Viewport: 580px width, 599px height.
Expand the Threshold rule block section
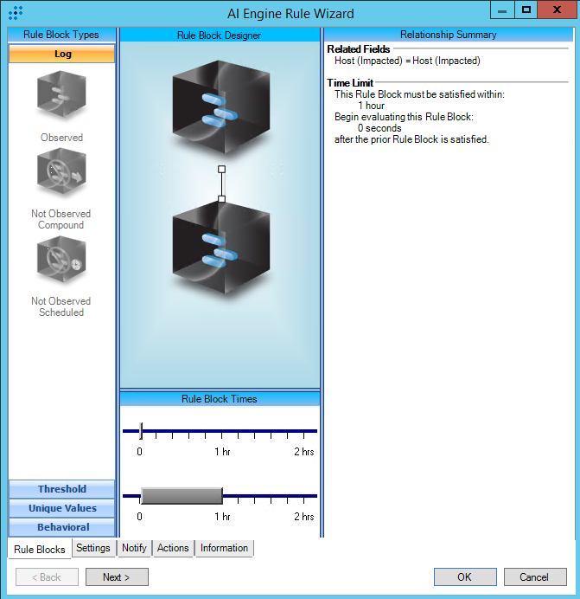pos(61,489)
